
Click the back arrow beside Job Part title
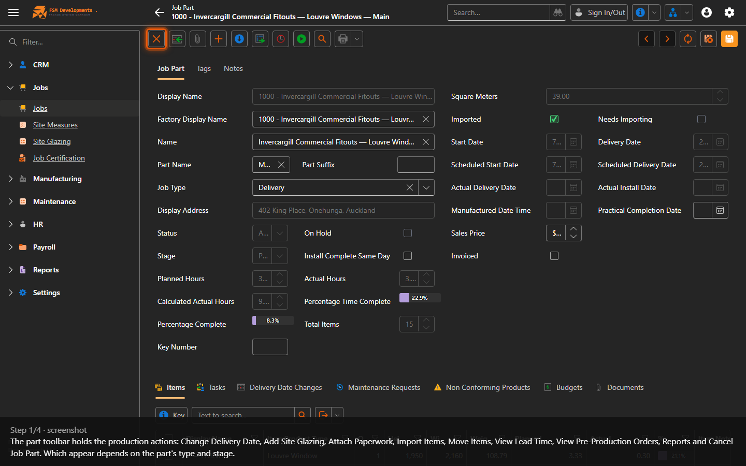160,12
